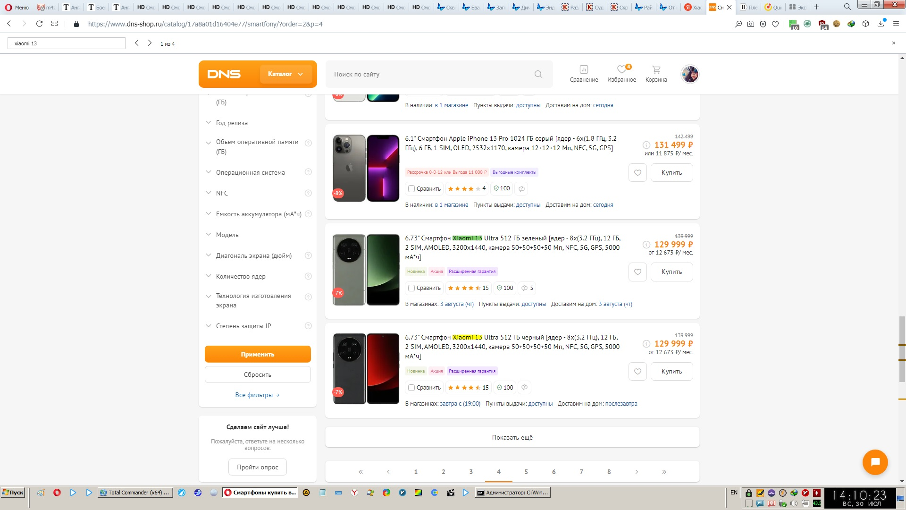This screenshot has height=510, width=906.
Task: Buy the iPhone 13 Pro with Купить
Action: [x=671, y=172]
